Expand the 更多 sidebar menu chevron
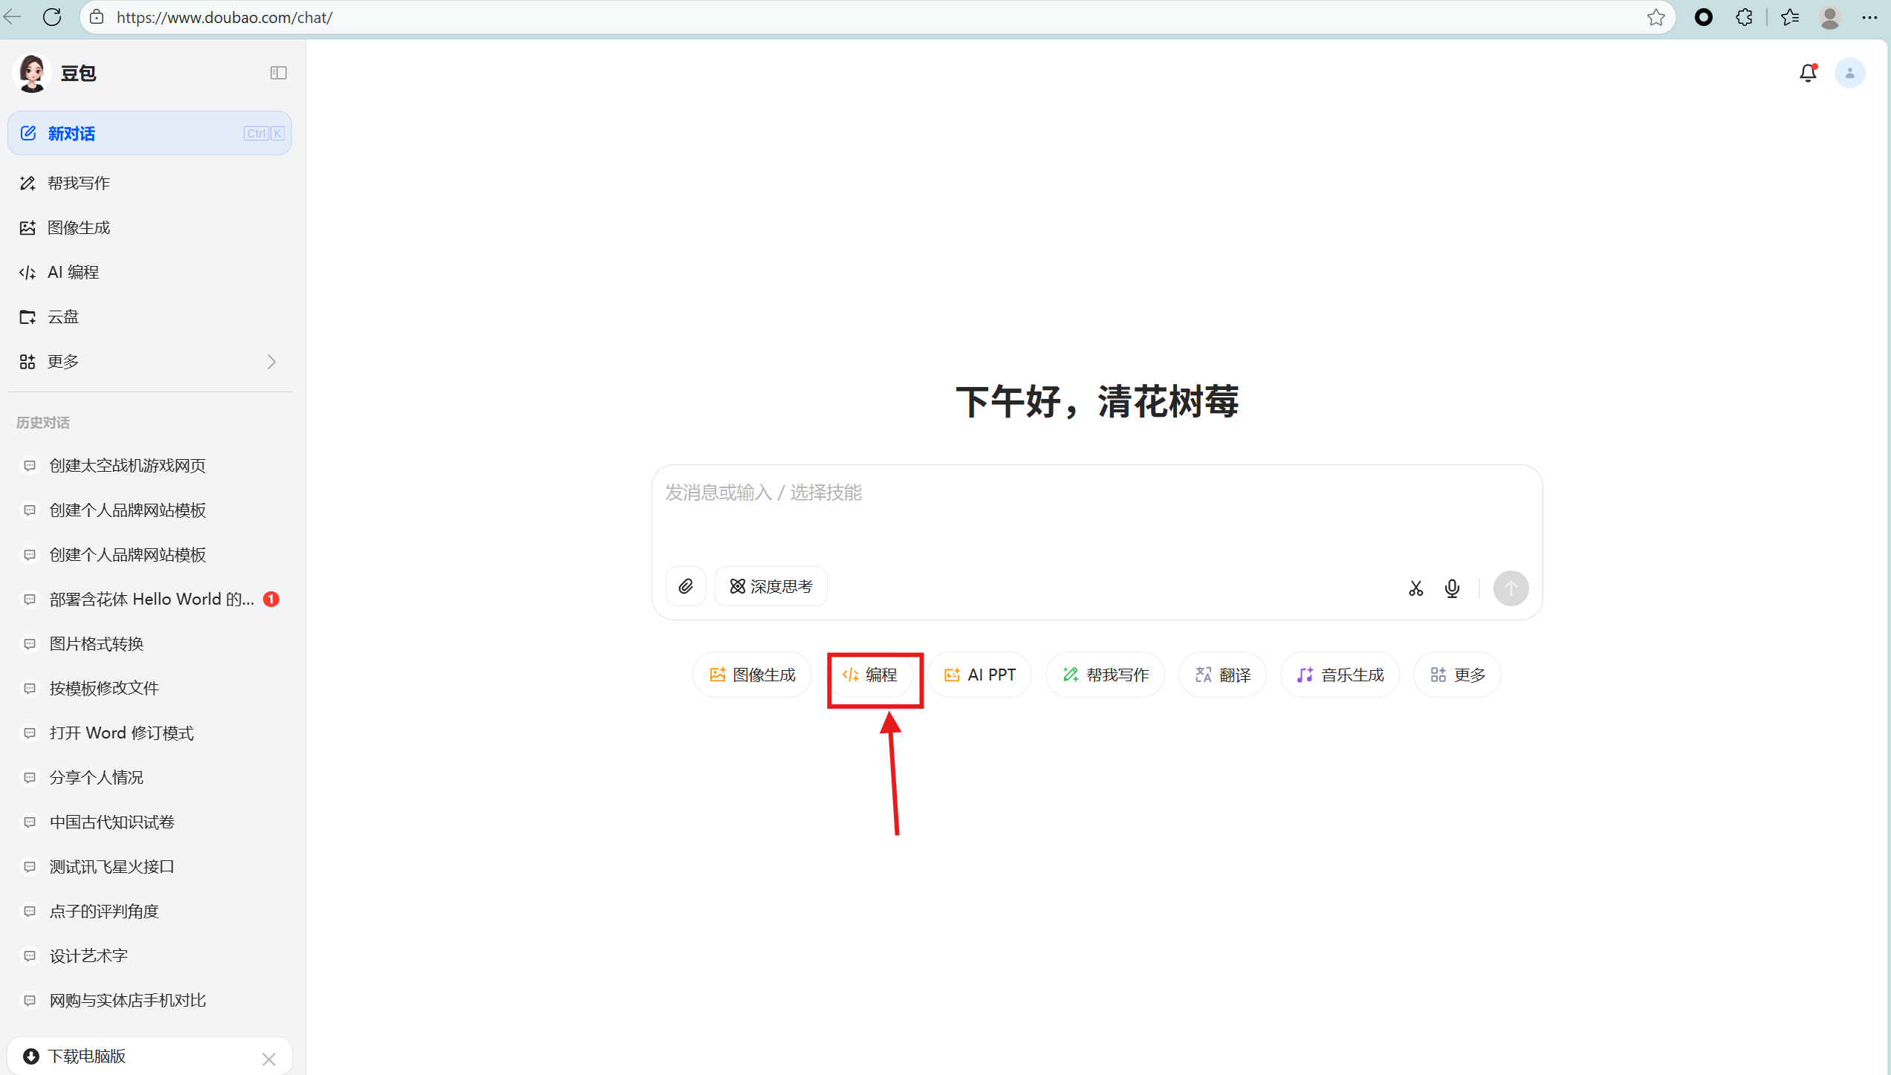 click(271, 362)
